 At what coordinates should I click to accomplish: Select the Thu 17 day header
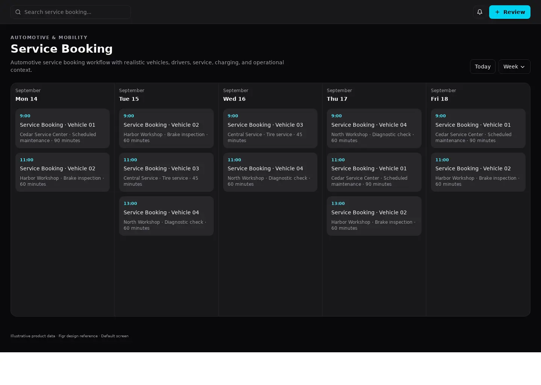(x=337, y=99)
